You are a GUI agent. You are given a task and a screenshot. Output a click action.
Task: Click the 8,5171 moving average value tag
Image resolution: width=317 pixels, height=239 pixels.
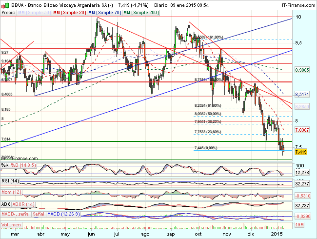coord(302,95)
